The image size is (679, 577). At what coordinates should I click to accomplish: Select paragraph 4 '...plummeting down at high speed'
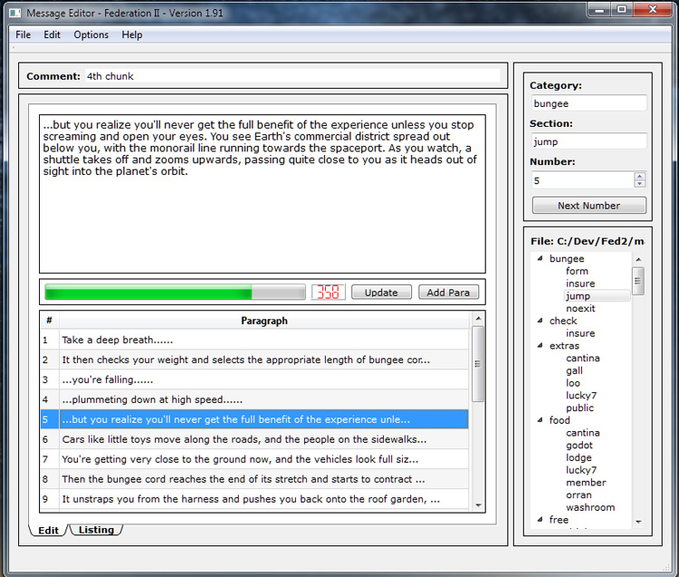pos(254,399)
